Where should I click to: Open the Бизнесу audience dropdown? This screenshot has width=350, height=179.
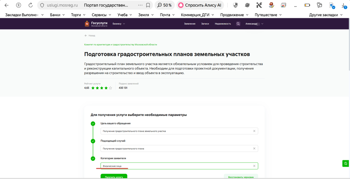pos(119,24)
